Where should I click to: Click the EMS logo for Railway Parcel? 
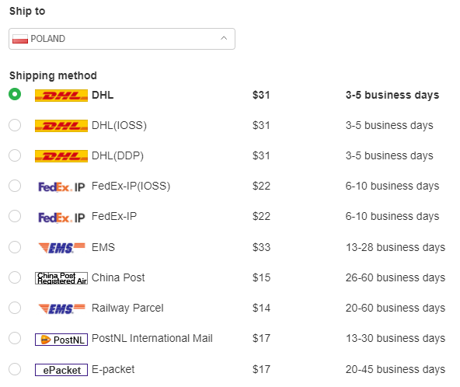(x=61, y=309)
